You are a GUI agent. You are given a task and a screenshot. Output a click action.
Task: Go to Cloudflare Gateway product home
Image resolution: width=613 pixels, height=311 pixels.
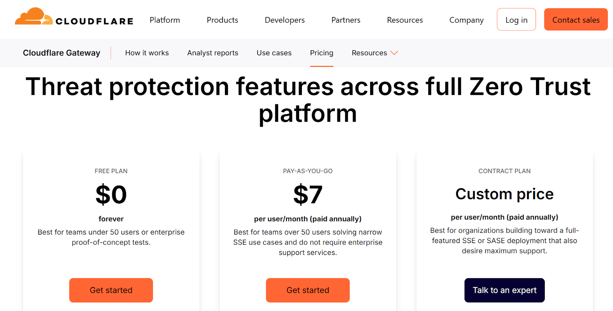62,53
